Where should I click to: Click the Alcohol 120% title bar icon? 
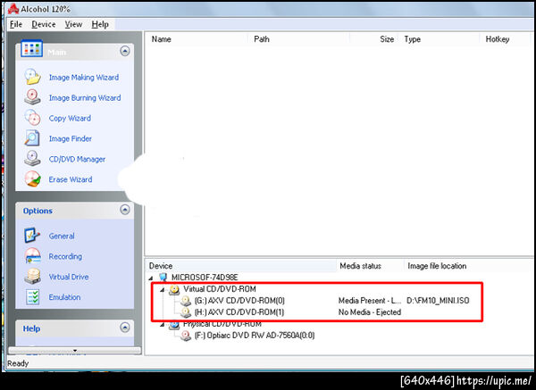pyautogui.click(x=13, y=9)
